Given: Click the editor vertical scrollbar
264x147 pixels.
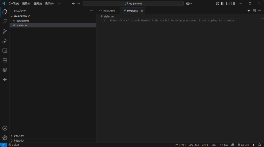Looking at the screenshot, I should click(x=263, y=78).
